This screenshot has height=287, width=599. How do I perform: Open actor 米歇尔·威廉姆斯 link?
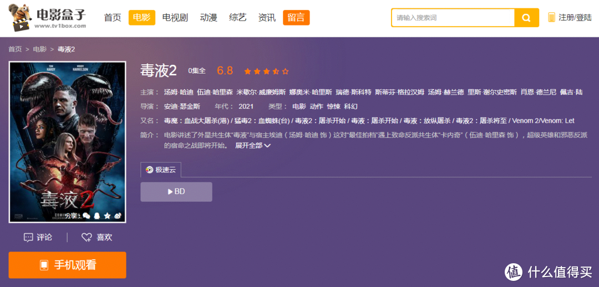point(261,92)
